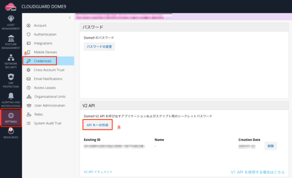Collapse the settings side menu chevron
The width and height of the screenshot is (292, 178).
[70, 18]
